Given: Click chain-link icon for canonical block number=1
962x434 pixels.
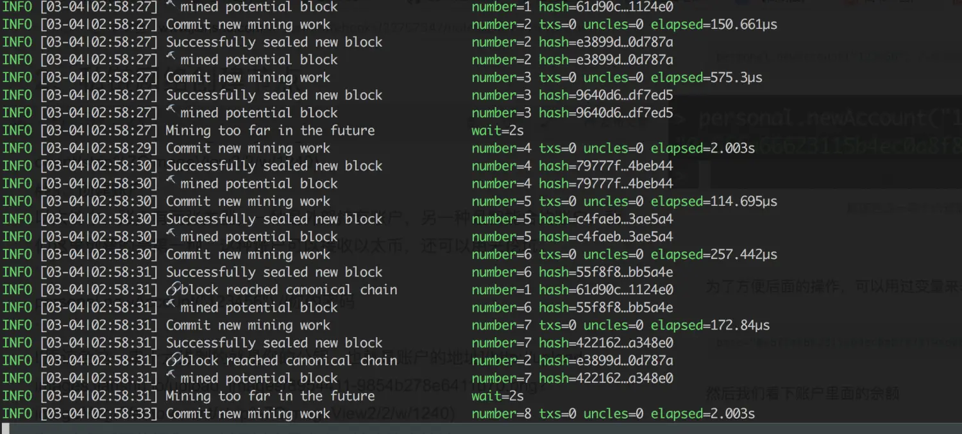Looking at the screenshot, I should pyautogui.click(x=173, y=290).
